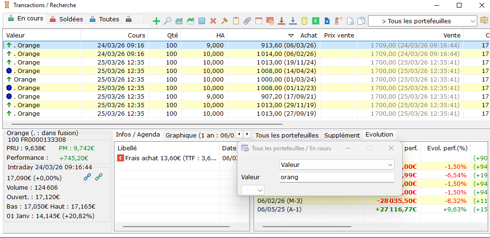Open the Supplément tab
The width and height of the screenshot is (490, 238).
pyautogui.click(x=342, y=136)
